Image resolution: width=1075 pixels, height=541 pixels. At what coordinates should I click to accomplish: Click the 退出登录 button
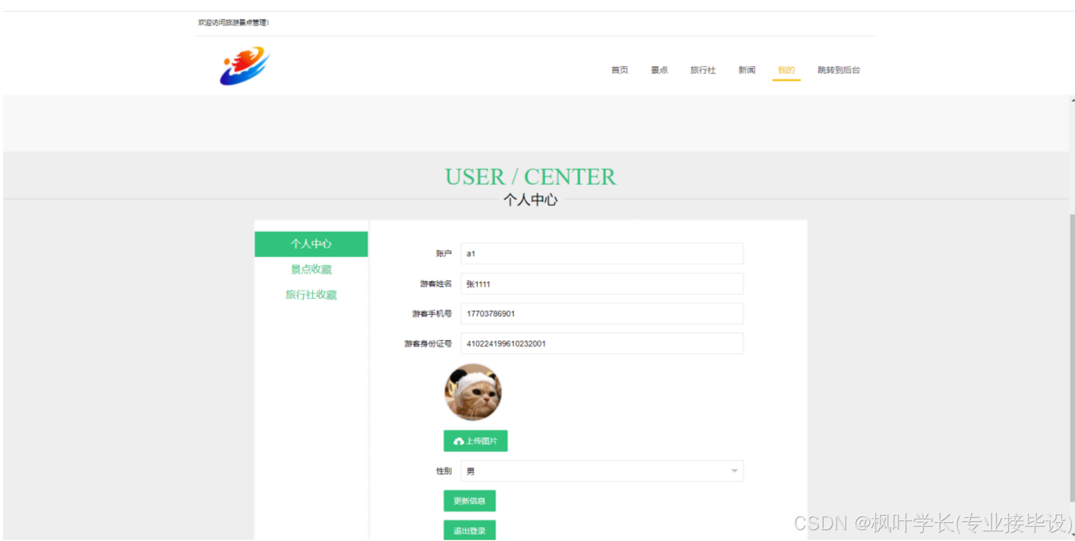pyautogui.click(x=469, y=530)
